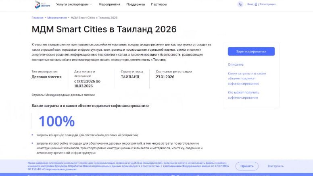Screen dimensions: 313x176
Task: Click the event dates с 17.03.2026 text
Action: coord(87,84)
